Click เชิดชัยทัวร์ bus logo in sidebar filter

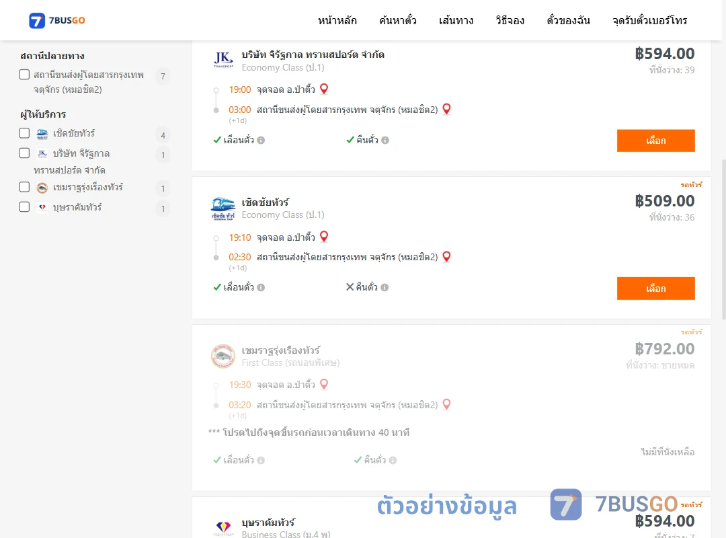pos(42,134)
